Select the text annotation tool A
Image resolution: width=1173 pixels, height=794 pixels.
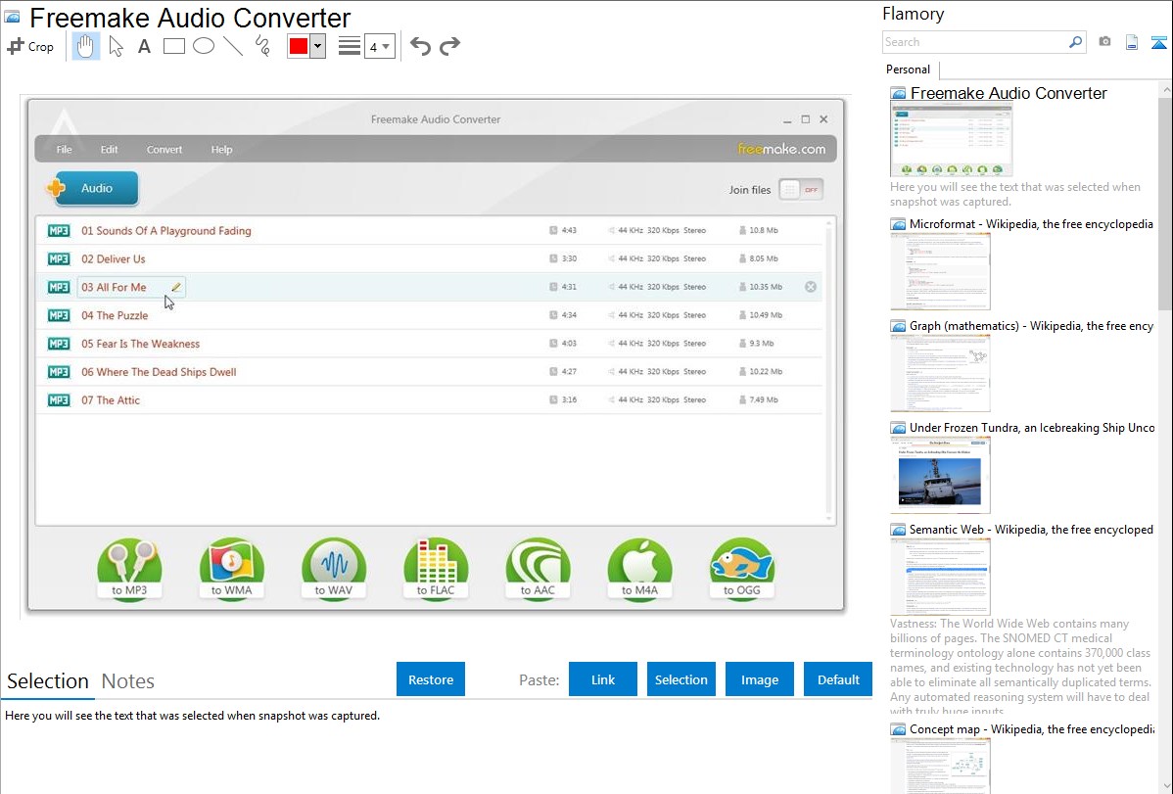point(144,46)
